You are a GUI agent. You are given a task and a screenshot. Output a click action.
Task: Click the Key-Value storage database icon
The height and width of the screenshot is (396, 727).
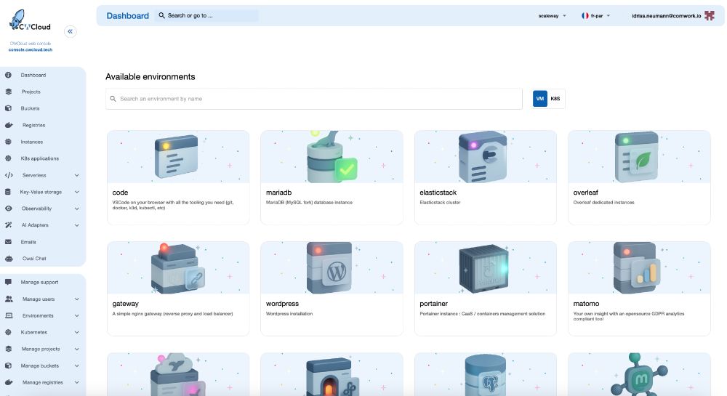pos(8,192)
